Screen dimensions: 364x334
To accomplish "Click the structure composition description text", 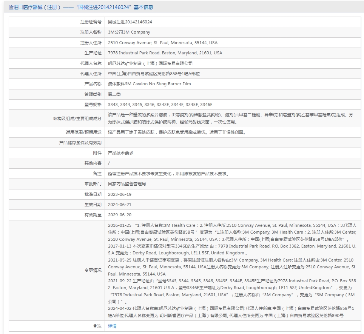I will coord(230,118).
